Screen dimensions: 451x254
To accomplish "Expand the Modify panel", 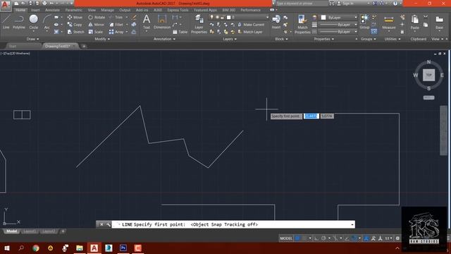I will (102, 39).
